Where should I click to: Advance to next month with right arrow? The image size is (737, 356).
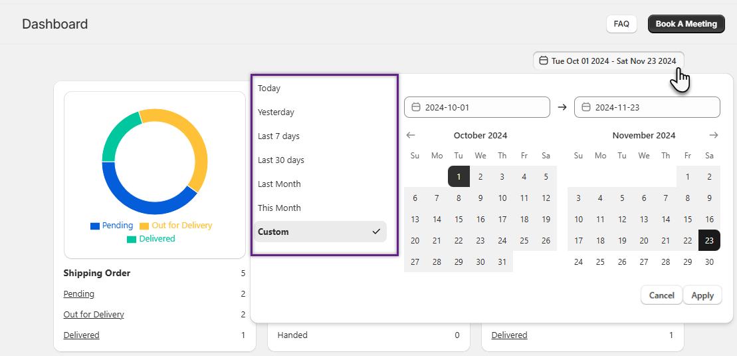714,135
